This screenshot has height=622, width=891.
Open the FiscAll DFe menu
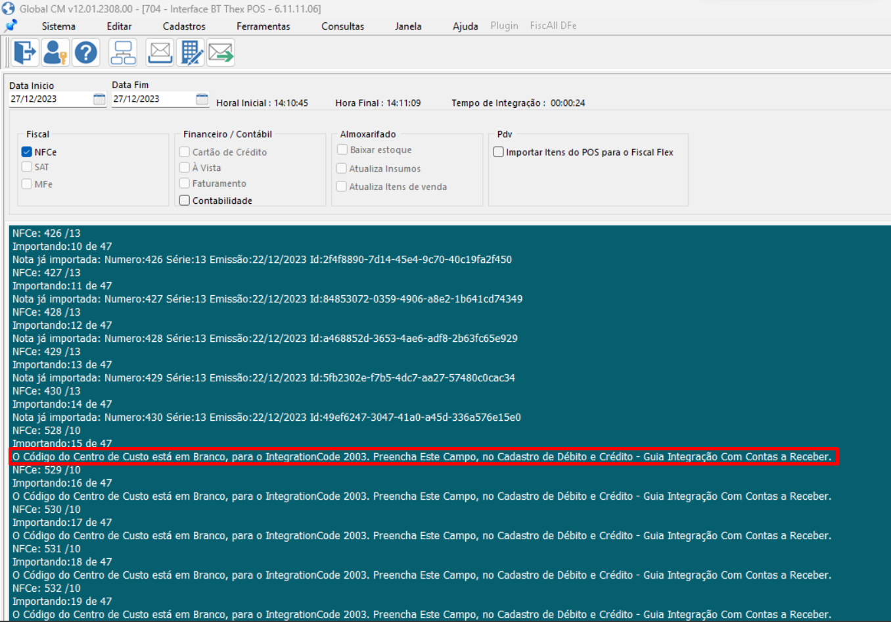pyautogui.click(x=553, y=26)
